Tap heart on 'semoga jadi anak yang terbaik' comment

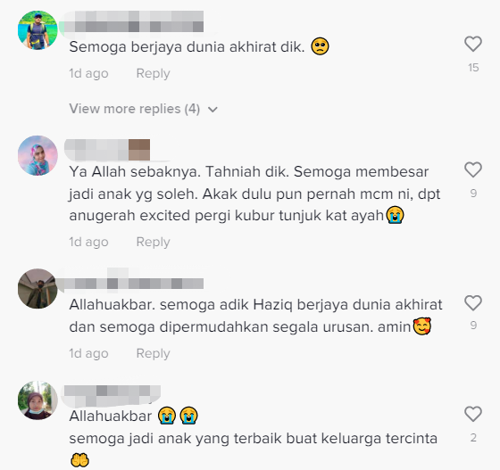473,414
